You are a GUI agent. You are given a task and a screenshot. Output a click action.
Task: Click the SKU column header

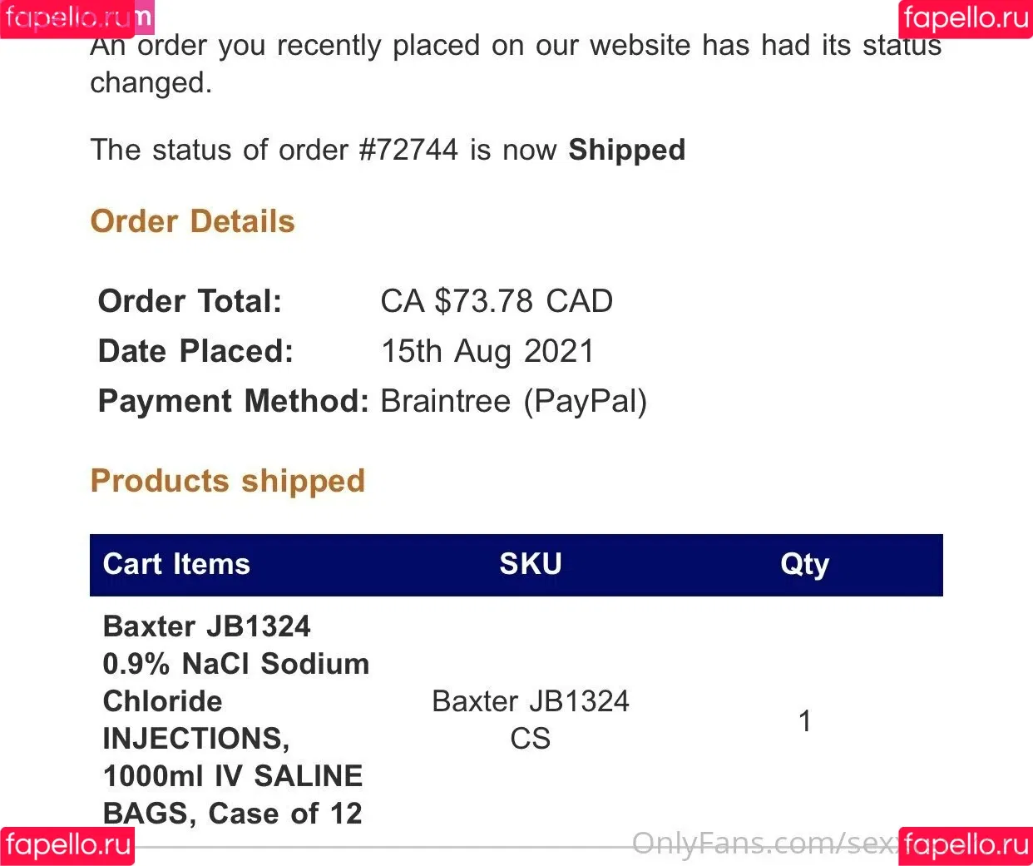coord(531,564)
